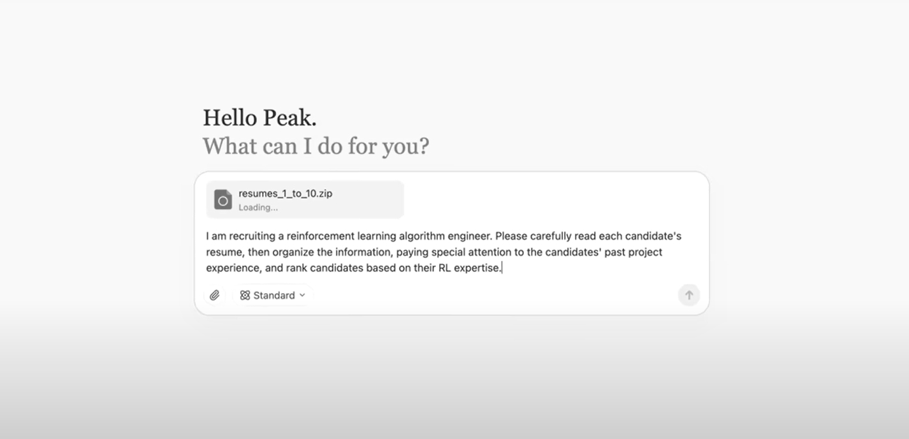Screen dimensions: 909x439
Task: Open the Standard mode dropdown
Action: [x=273, y=296]
